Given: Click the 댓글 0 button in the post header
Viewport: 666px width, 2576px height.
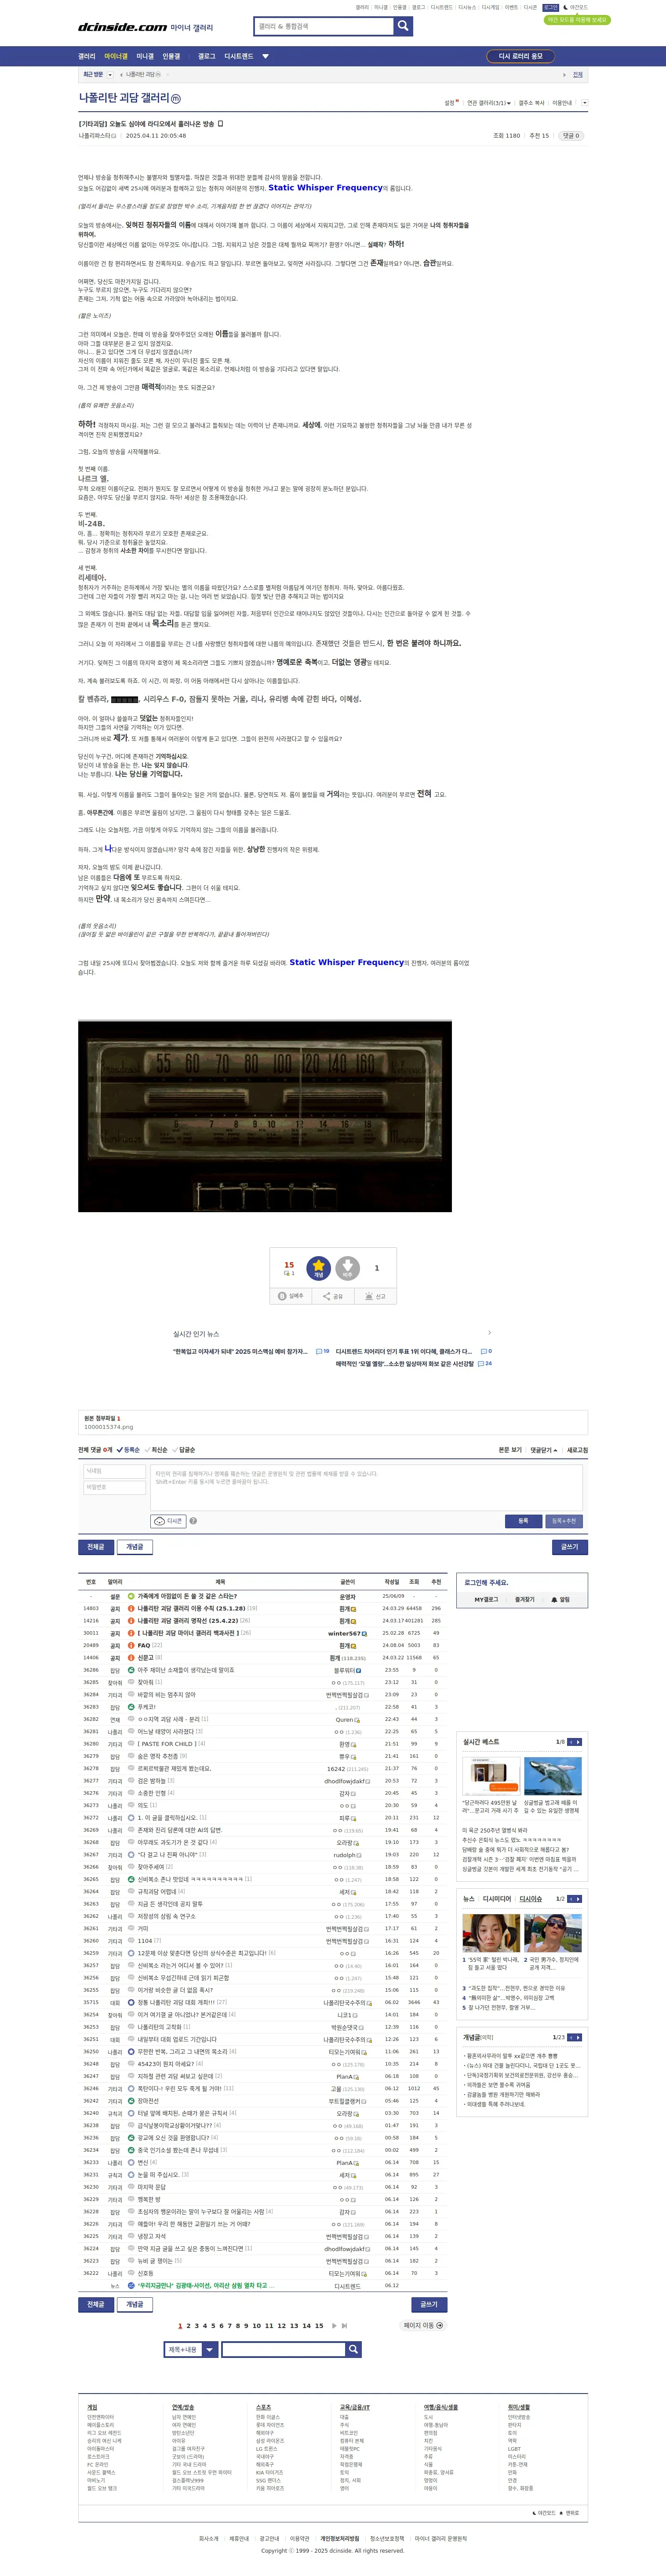Looking at the screenshot, I should 570,136.
